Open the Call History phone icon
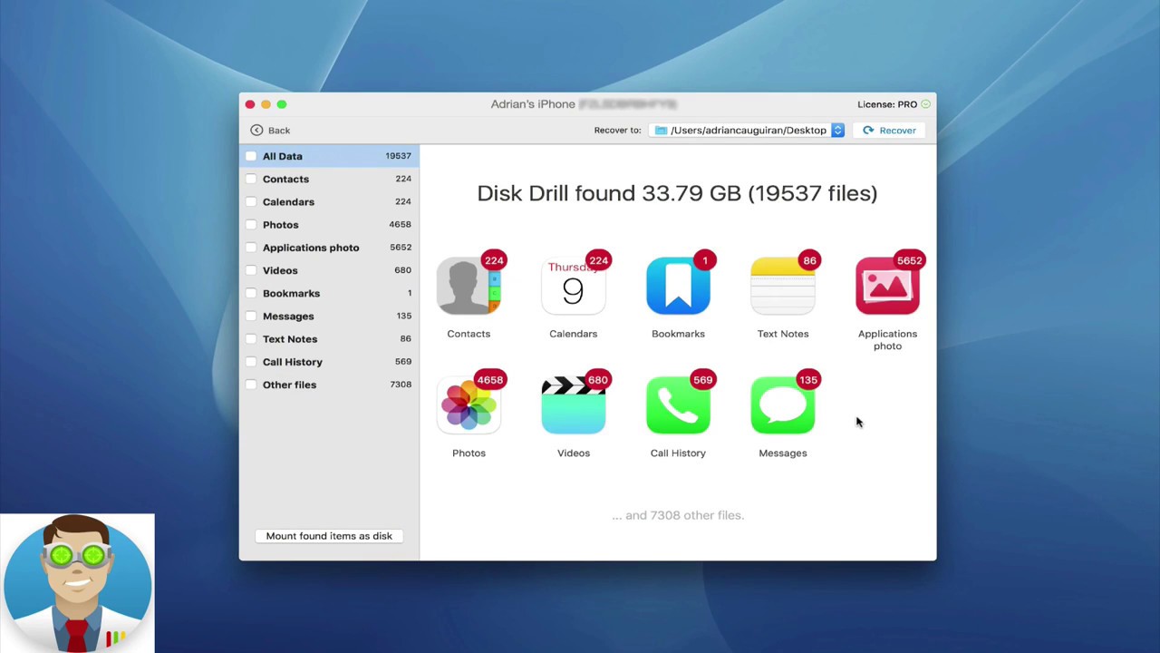1160x653 pixels. [678, 405]
